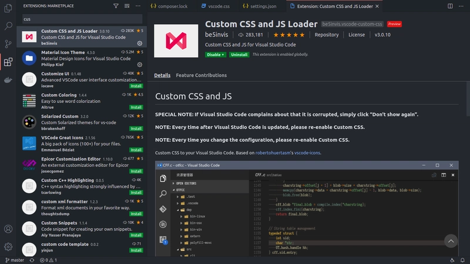Install the custom code template extension
470x264 pixels.
[x=136, y=250]
